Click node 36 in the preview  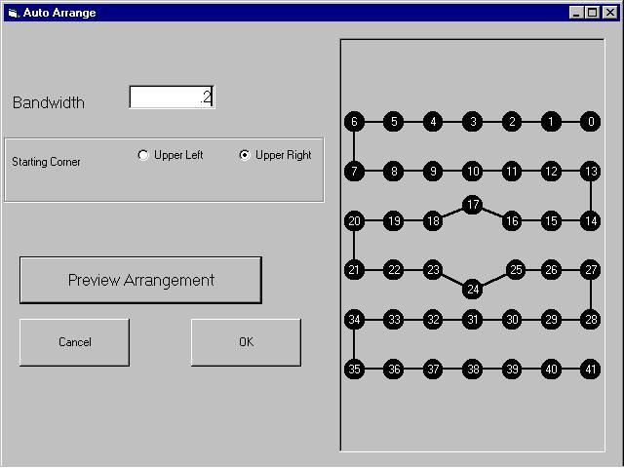(x=394, y=369)
